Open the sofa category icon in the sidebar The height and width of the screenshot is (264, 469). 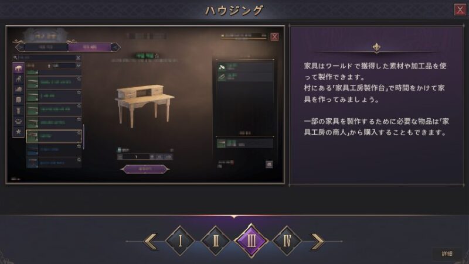click(18, 90)
